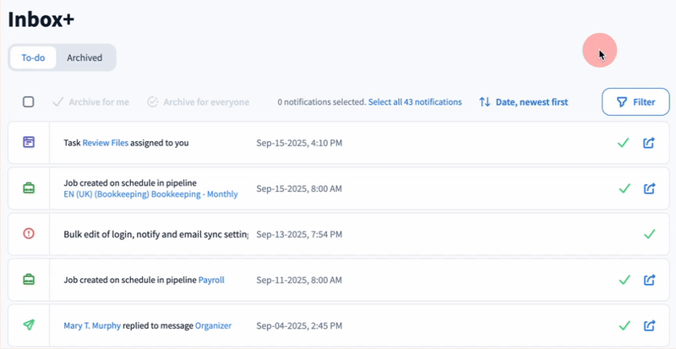Click briefcase icon on Bookkeeping - Monthly job row
This screenshot has height=349, width=676.
tap(29, 188)
